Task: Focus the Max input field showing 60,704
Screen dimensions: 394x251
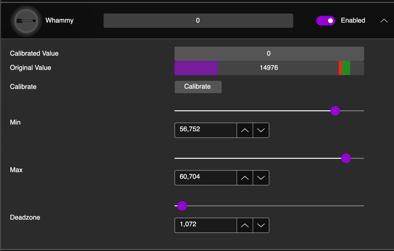Action: pyautogui.click(x=205, y=178)
